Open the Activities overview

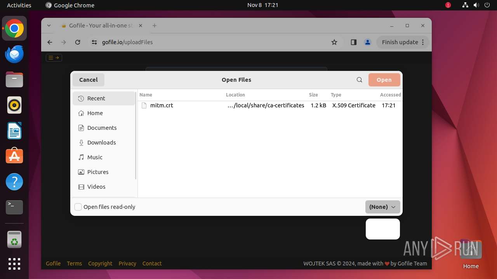coord(19,5)
